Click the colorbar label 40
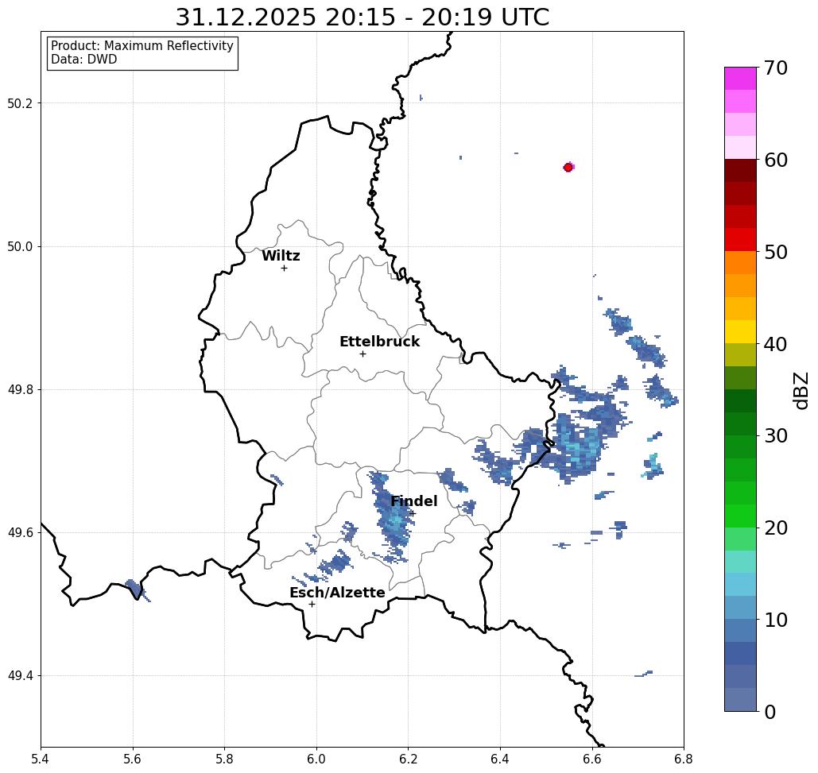 click(x=776, y=344)
